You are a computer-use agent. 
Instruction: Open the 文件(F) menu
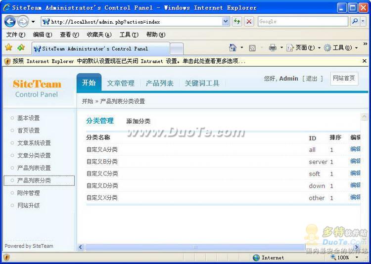16,35
